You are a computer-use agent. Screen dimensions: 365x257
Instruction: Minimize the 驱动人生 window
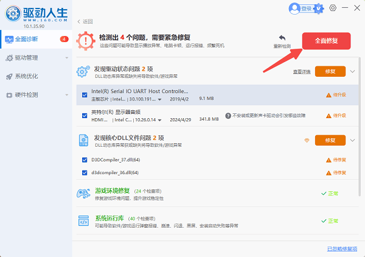345,8
